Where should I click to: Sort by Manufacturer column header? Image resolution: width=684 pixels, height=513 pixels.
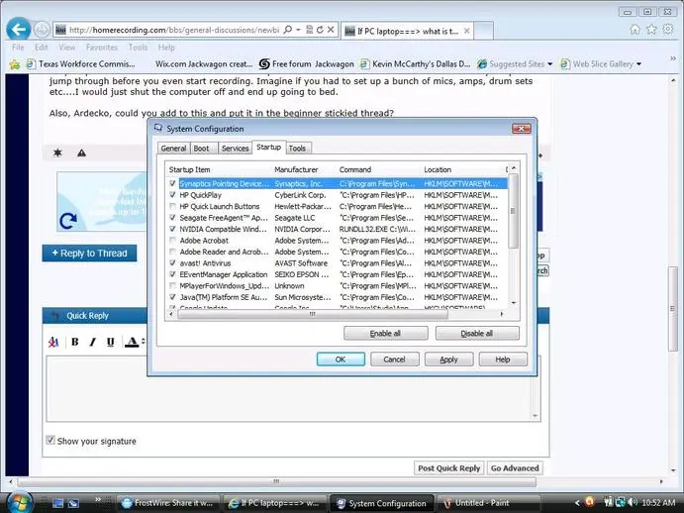(x=296, y=169)
